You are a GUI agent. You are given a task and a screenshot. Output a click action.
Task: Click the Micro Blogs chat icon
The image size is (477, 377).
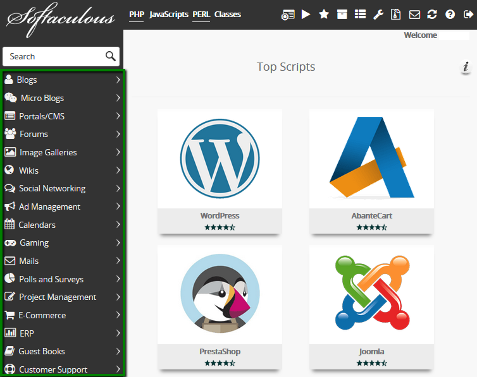click(11, 97)
